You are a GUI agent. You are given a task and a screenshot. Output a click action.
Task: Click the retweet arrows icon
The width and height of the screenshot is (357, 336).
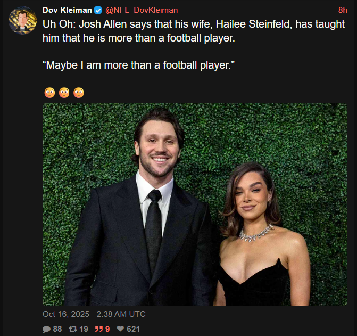(72, 329)
